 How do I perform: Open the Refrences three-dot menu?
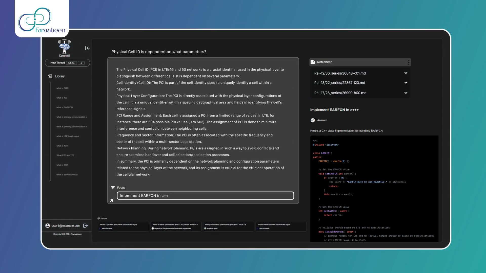[409, 62]
